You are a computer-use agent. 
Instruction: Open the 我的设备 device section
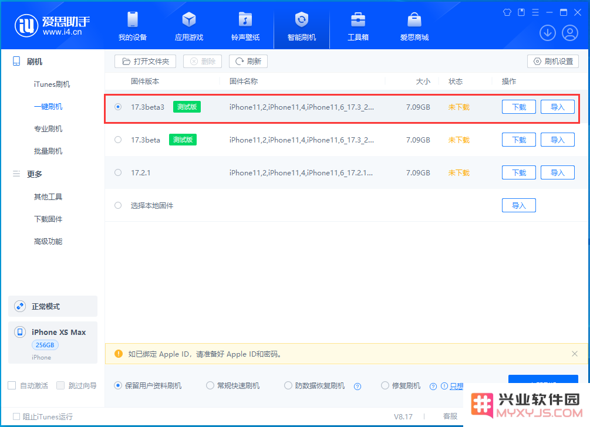[x=133, y=26]
